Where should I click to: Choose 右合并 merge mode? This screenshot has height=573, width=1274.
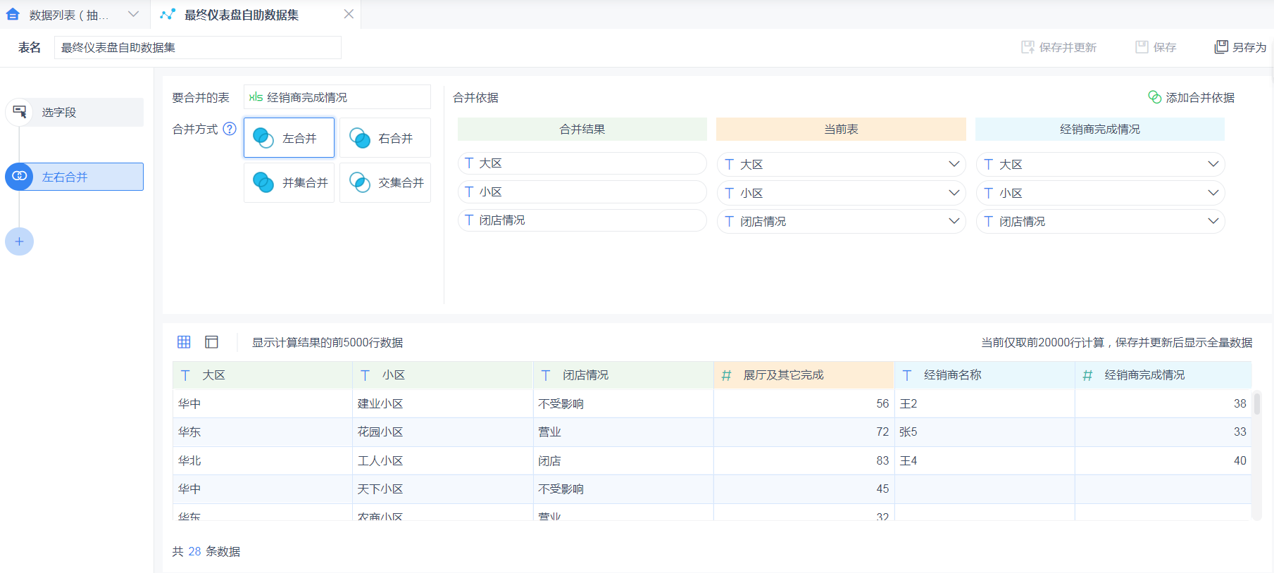385,138
